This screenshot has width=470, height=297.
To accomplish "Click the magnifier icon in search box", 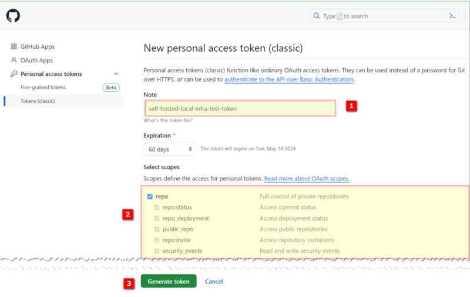I will 317,16.
